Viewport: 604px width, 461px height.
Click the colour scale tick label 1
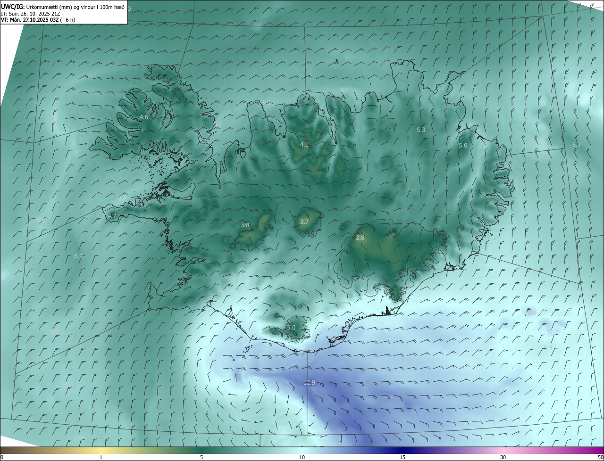(101, 457)
